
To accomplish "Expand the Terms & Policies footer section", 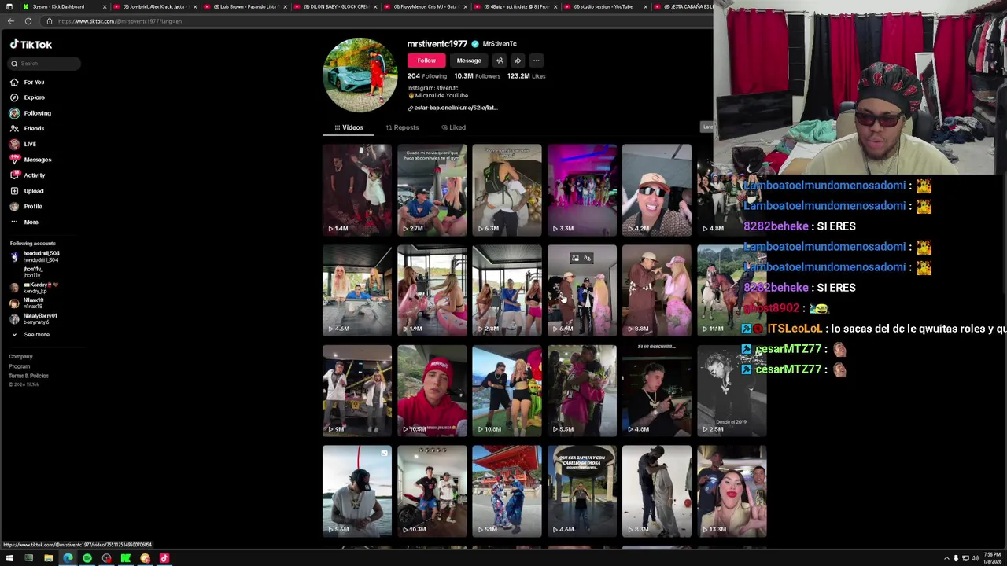I will pos(28,376).
